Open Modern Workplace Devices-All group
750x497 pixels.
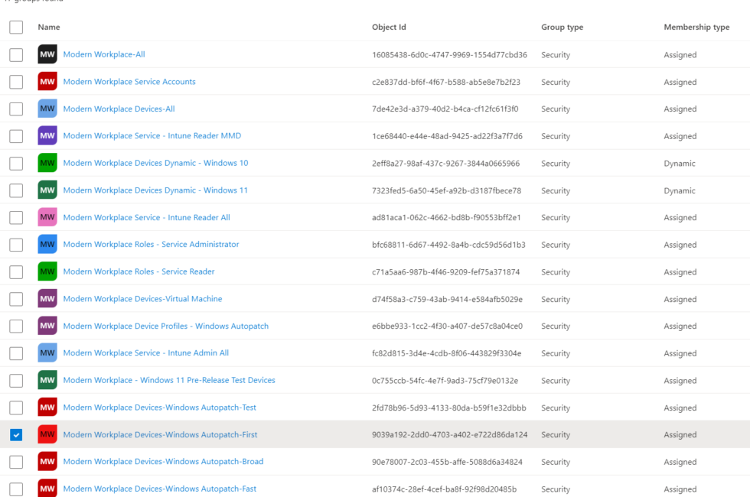click(x=119, y=109)
